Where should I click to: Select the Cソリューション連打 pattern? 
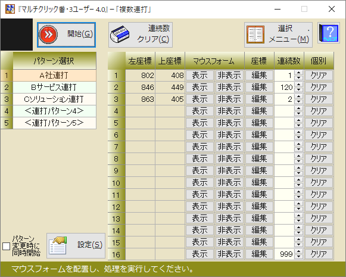[55, 99]
